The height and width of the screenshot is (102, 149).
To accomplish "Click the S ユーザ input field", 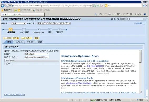I will click(x=131, y=19).
